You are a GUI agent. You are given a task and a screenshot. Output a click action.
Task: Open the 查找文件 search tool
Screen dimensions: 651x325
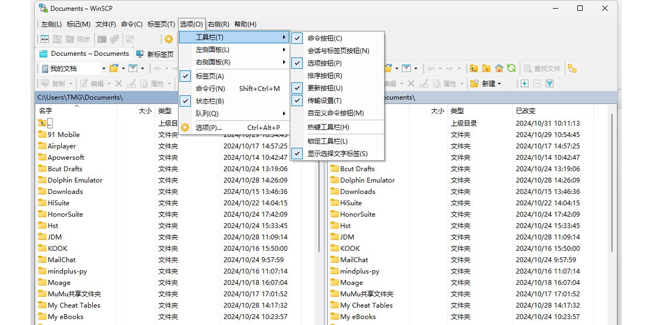[541, 68]
